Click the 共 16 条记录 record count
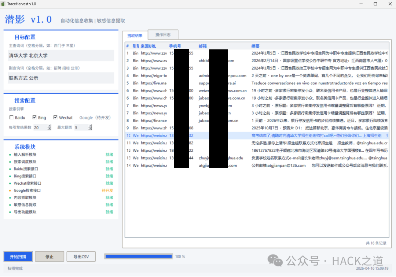 (376, 243)
